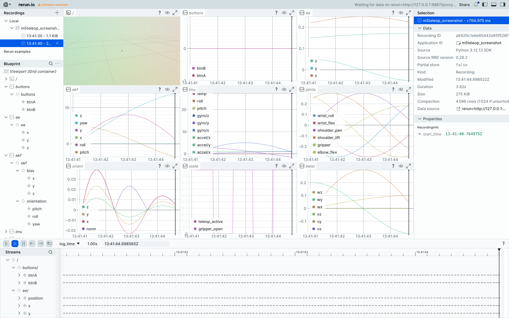Pause timeline playback
Viewport: 509px width, 318px height.
(x=23, y=244)
